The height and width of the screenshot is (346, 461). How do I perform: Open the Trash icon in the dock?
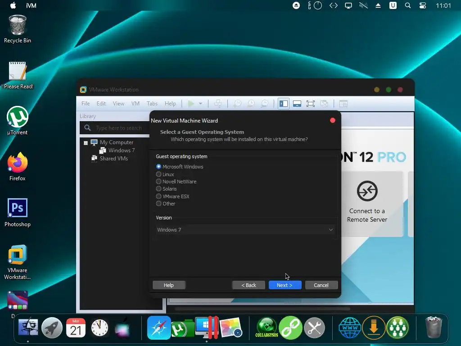pos(434,327)
